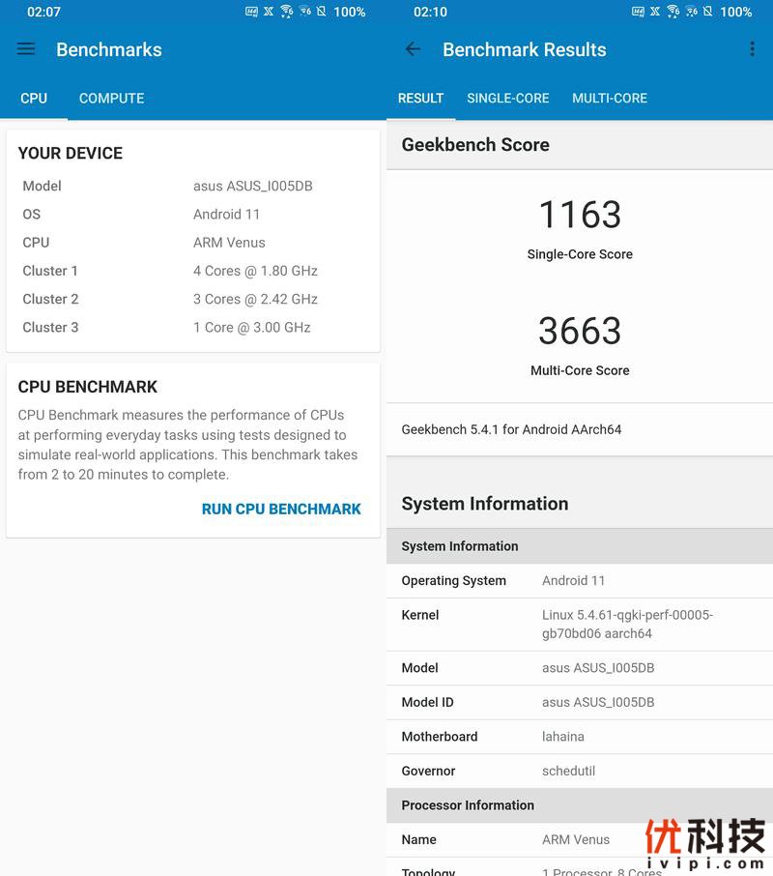Open the SINGLE-CORE results tab

point(507,99)
